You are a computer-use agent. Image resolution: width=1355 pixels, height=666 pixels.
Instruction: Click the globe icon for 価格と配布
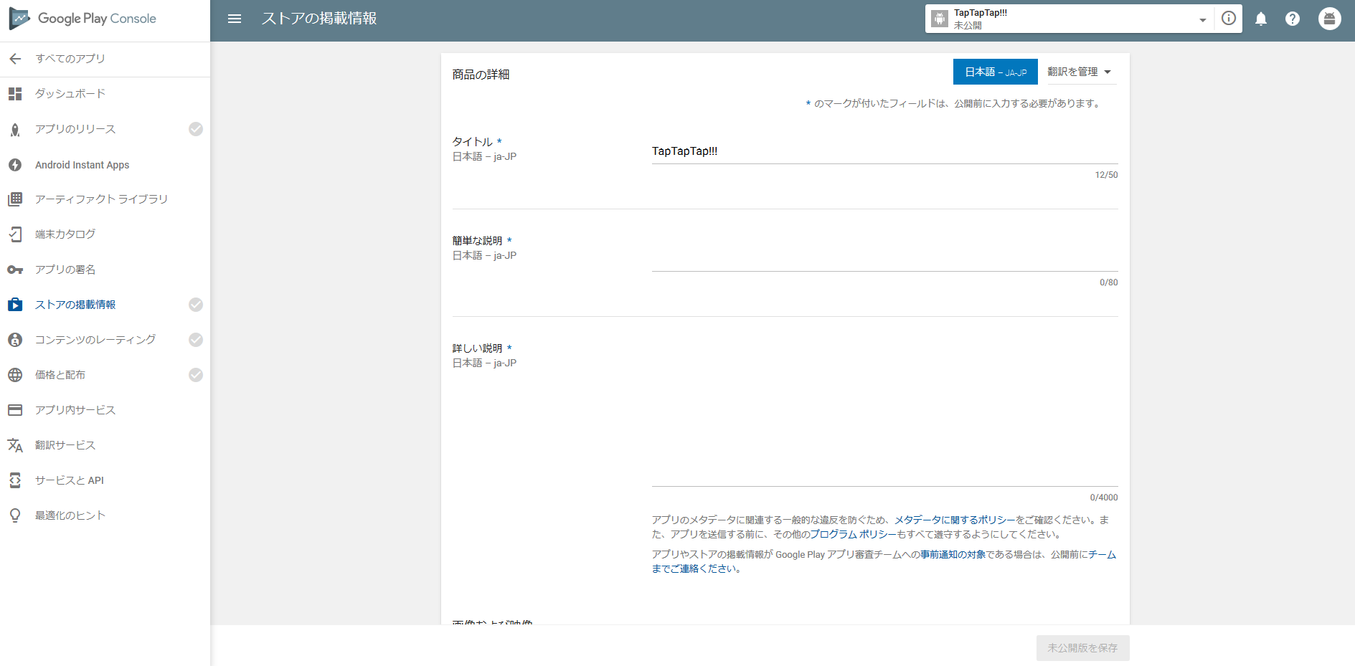(x=15, y=375)
